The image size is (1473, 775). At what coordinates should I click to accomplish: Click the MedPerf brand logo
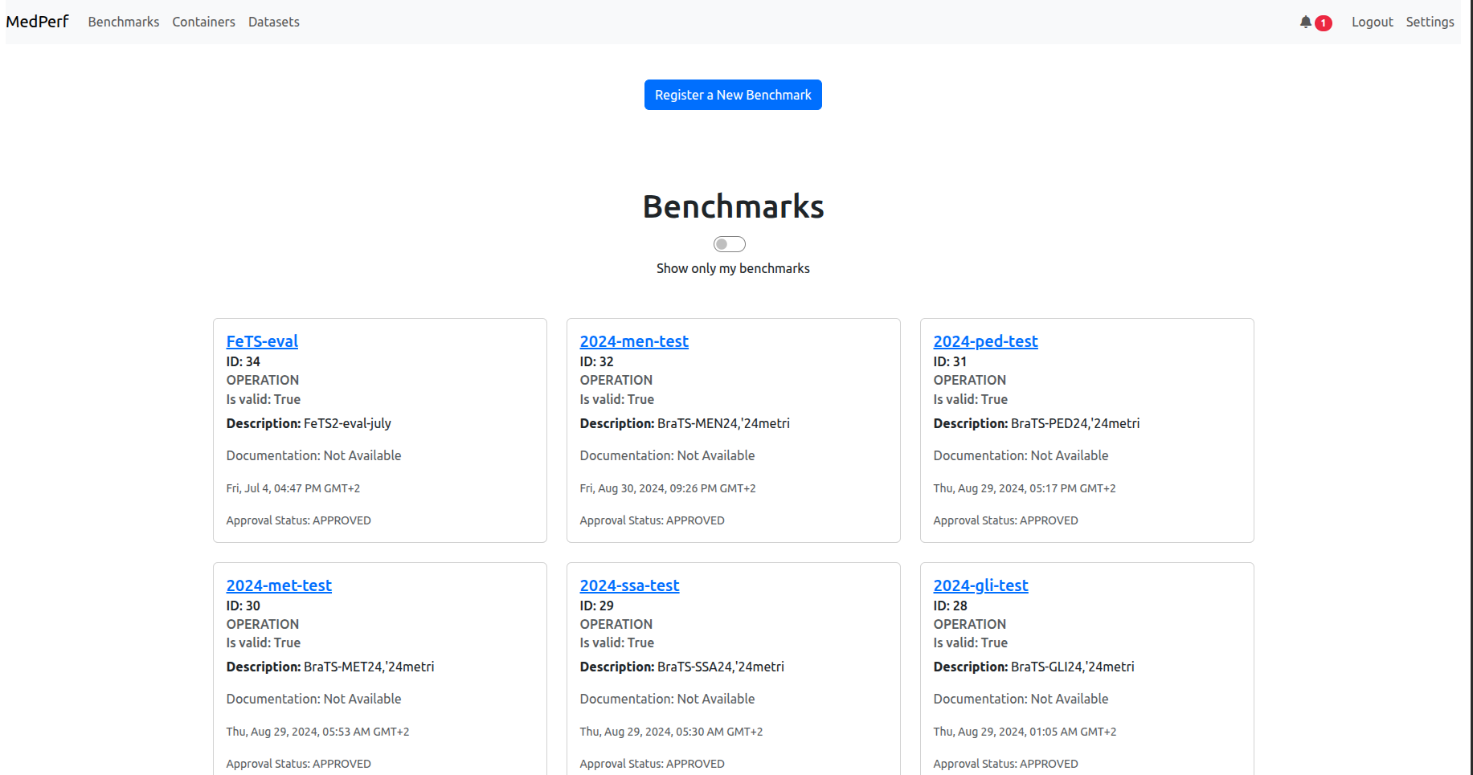37,22
